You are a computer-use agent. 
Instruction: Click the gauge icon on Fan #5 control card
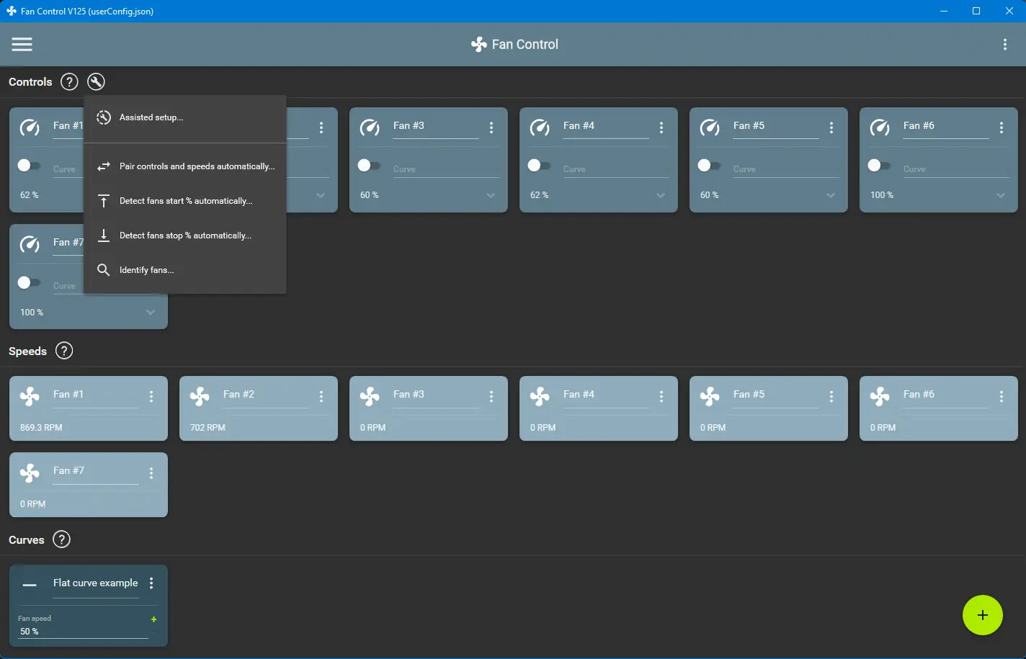click(710, 127)
